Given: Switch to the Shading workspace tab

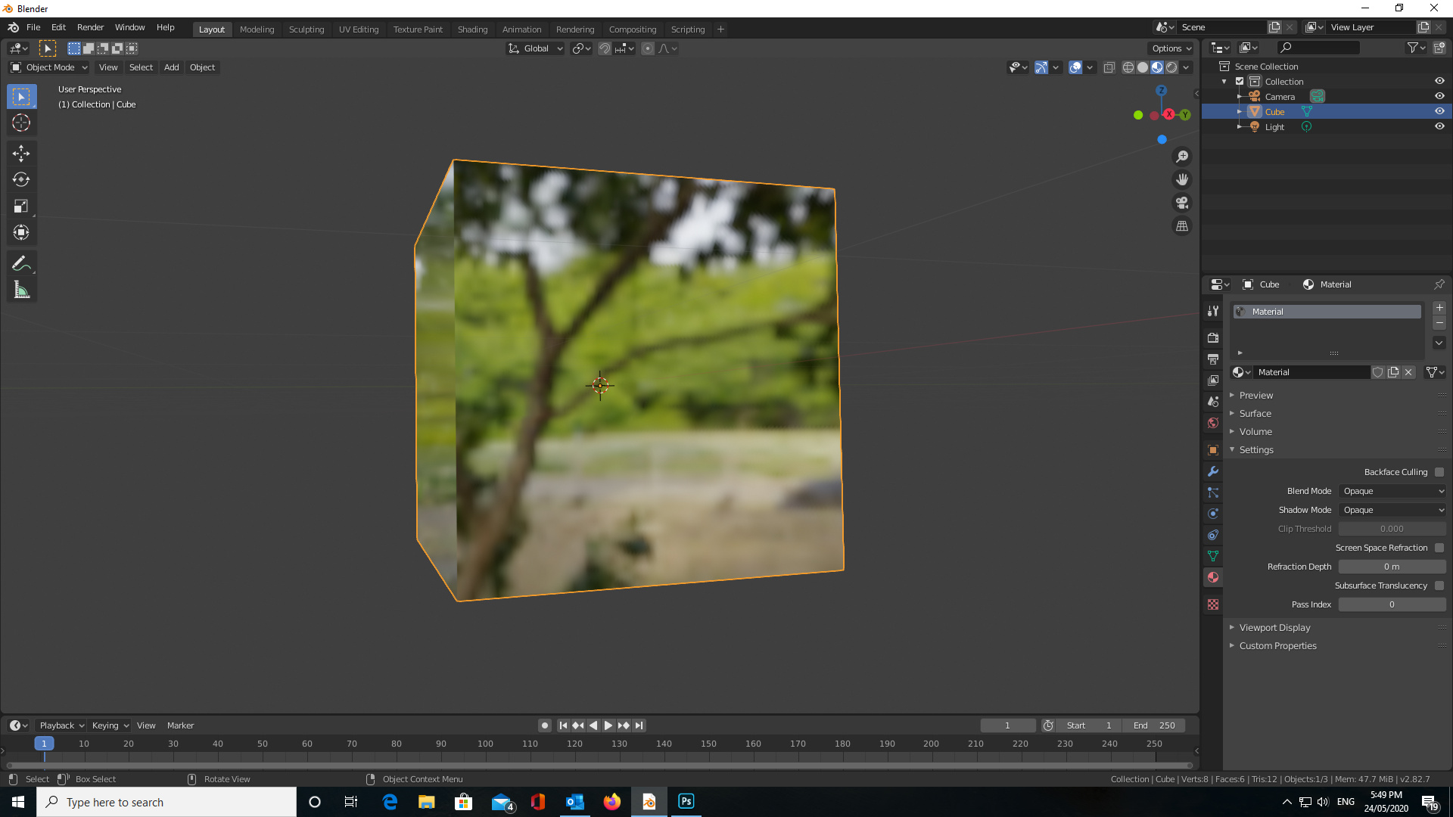Looking at the screenshot, I should [472, 30].
